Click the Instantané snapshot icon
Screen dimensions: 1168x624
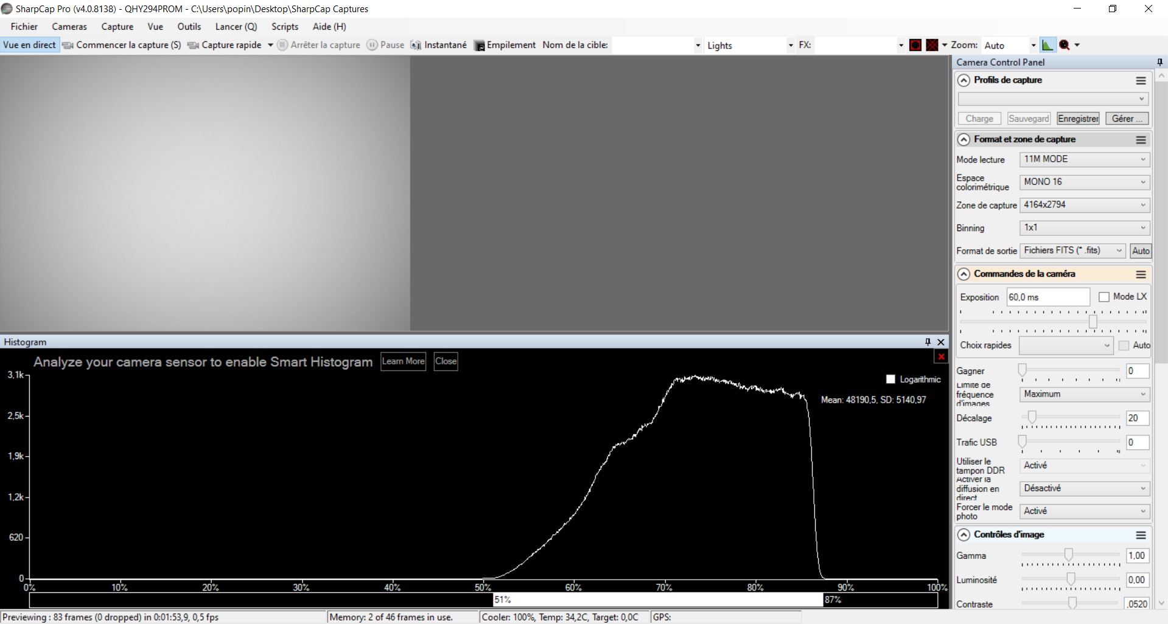click(416, 45)
